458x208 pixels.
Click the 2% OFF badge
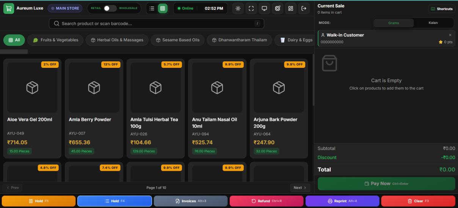[x=50, y=64]
